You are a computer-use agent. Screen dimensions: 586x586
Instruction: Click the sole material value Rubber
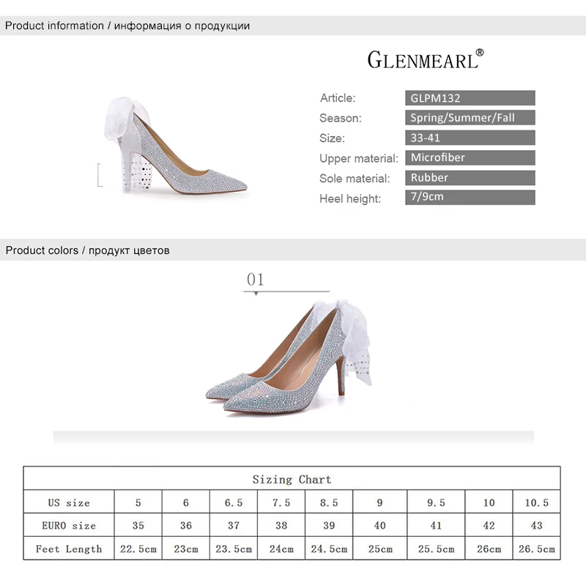point(470,178)
